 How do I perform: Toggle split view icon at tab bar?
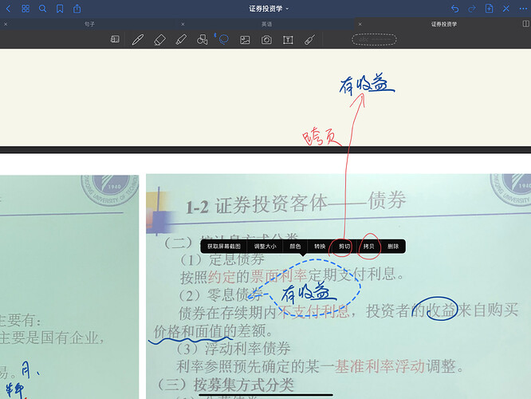click(525, 24)
